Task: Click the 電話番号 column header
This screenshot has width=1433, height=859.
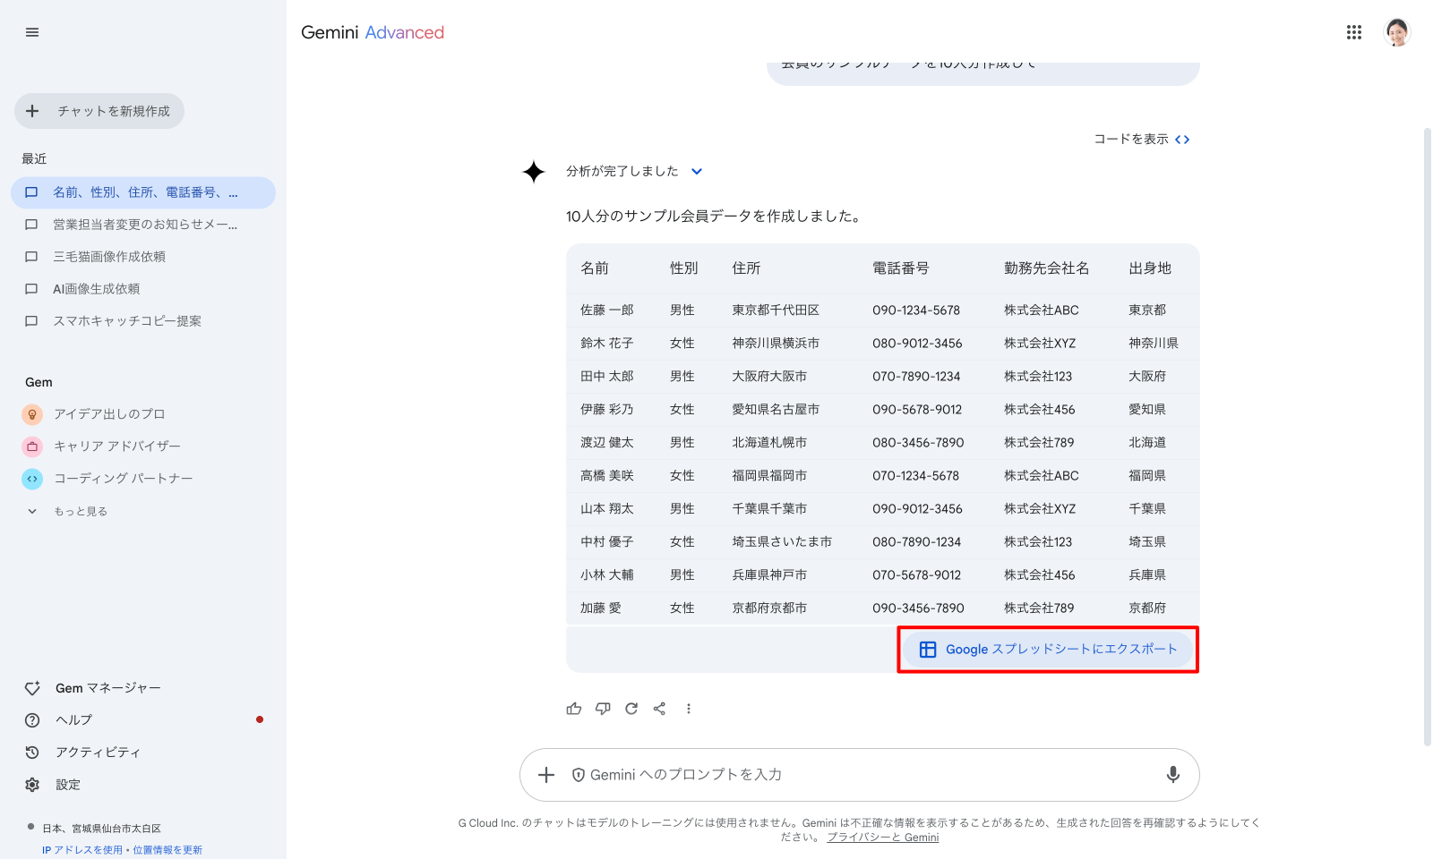Action: (x=901, y=268)
